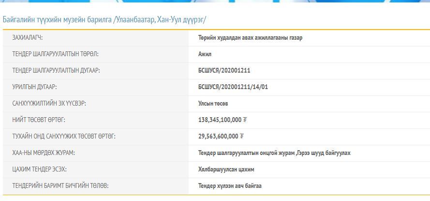This screenshot has width=430, height=201.
Task: Click 'ТУХАЙН ОНД САНХҮҮЖИХ ТӨСӨВТ ӨРТӨГ:' label
Action: pyautogui.click(x=64, y=137)
